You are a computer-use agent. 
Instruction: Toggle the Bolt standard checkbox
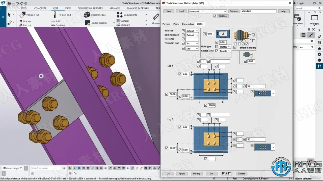coord(183,35)
